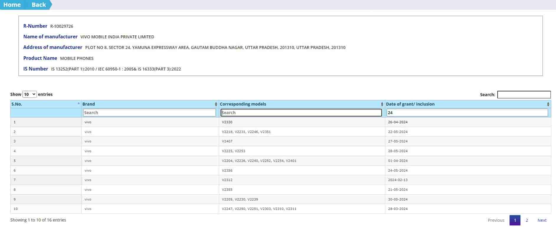Select row with models V2205, V2230, V2239
The image size is (556, 230).
point(240,199)
